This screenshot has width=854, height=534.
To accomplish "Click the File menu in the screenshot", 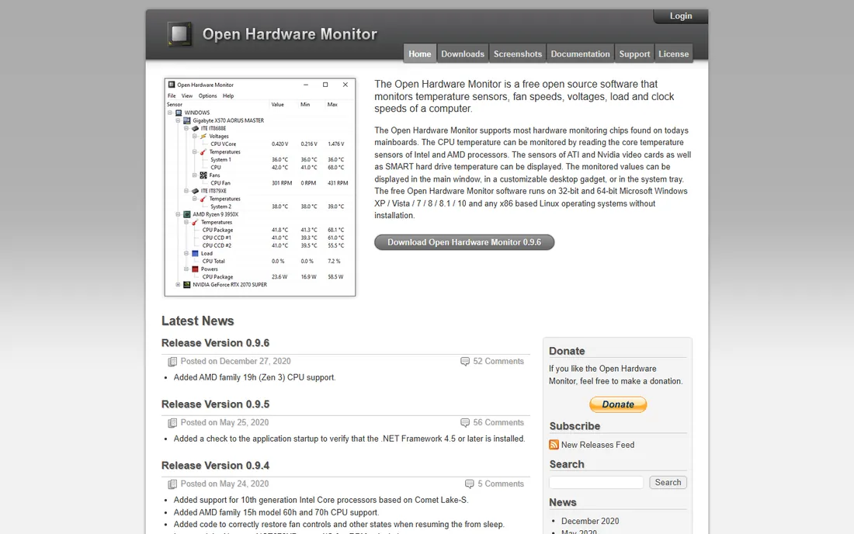I will (172, 95).
